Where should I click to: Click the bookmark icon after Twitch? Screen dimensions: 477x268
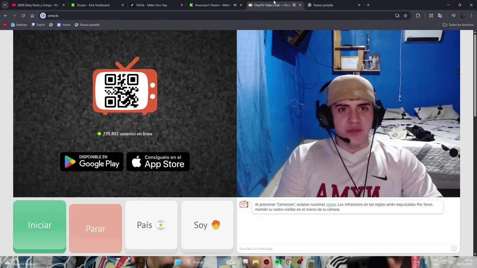point(51,25)
